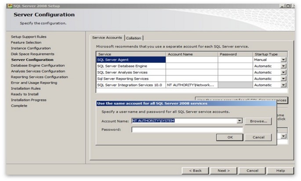
Task: Confirm the dialog with OK
Action: point(230,137)
